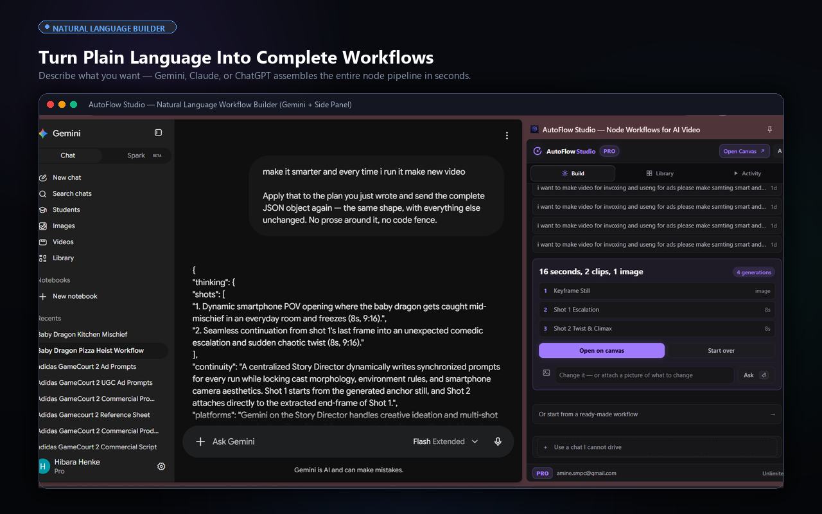Click the arrow on ready-made workflow row

coord(773,414)
